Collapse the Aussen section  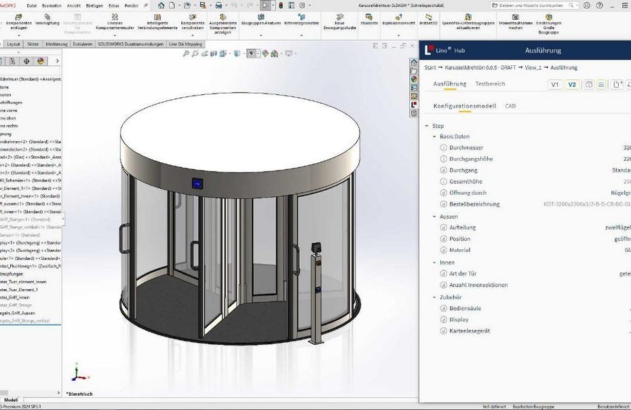pyautogui.click(x=435, y=217)
